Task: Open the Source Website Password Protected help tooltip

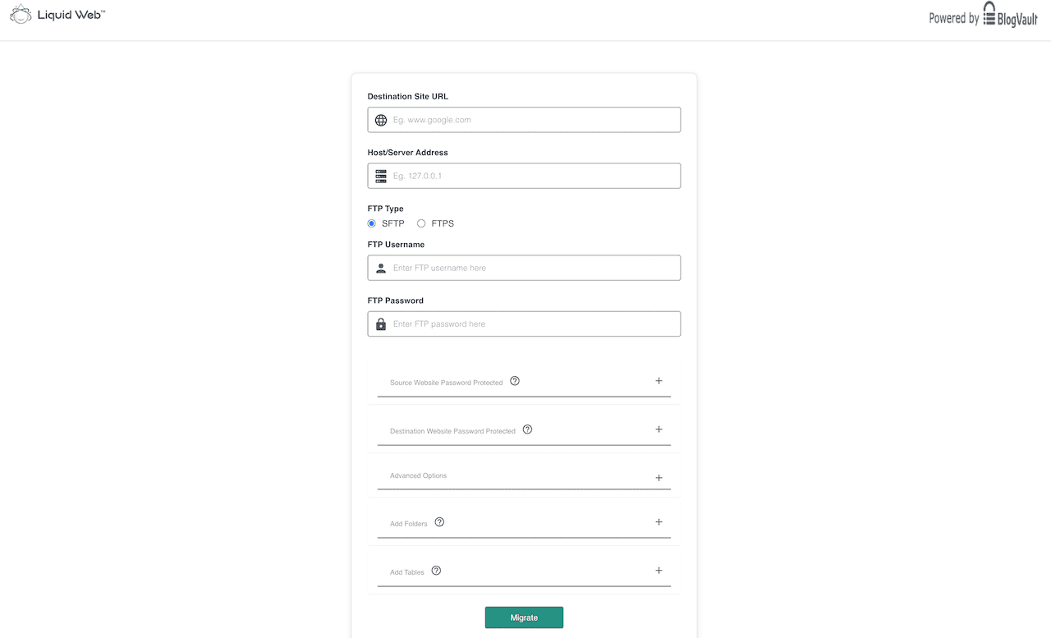Action: click(x=515, y=380)
